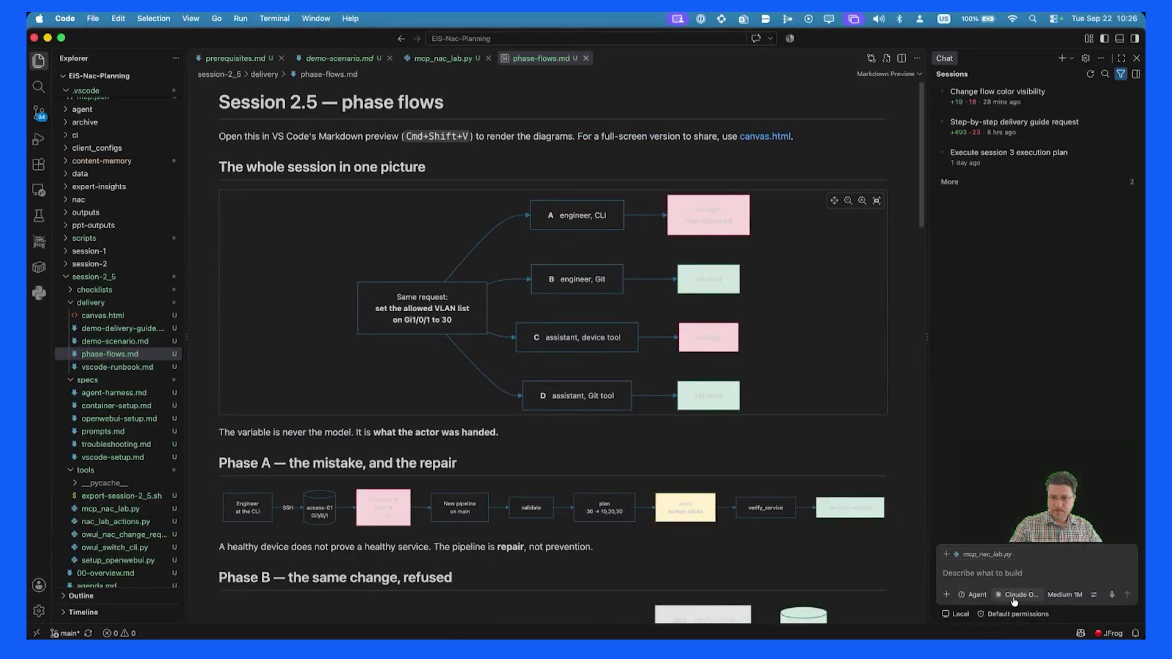The height and width of the screenshot is (659, 1172).
Task: Open the Search view in activity bar
Action: (38, 87)
